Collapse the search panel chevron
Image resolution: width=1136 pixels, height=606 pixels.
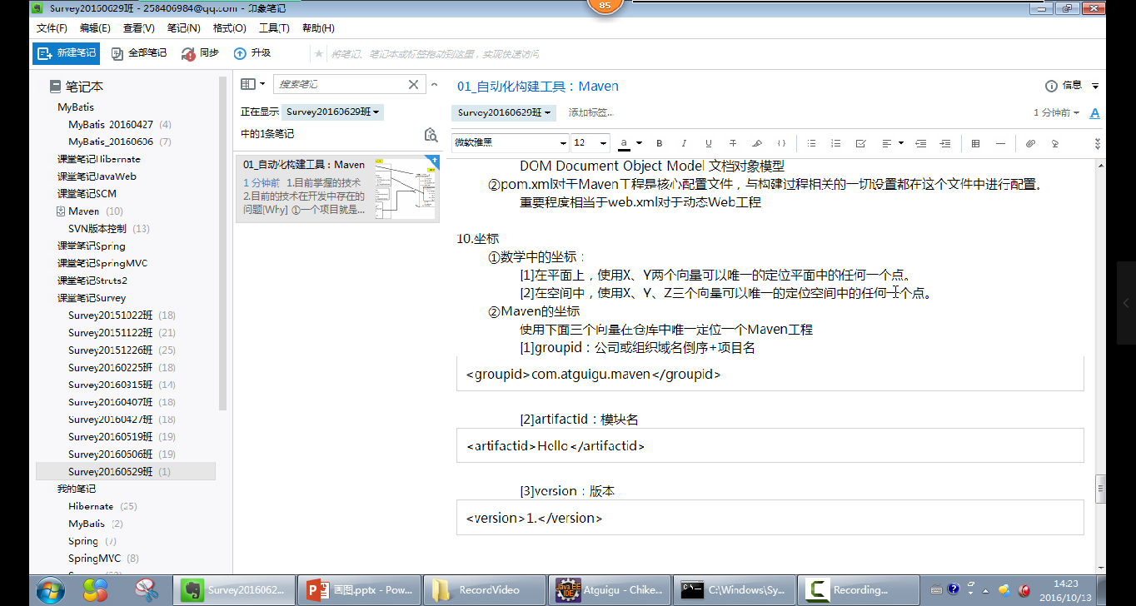[x=433, y=84]
